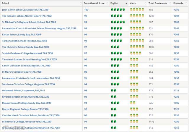Sort by Total Enrolments column header

pos(159,3)
